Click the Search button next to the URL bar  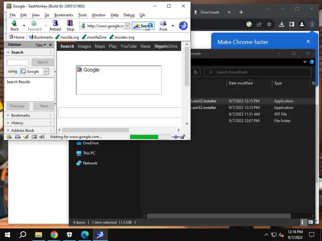coord(143,26)
